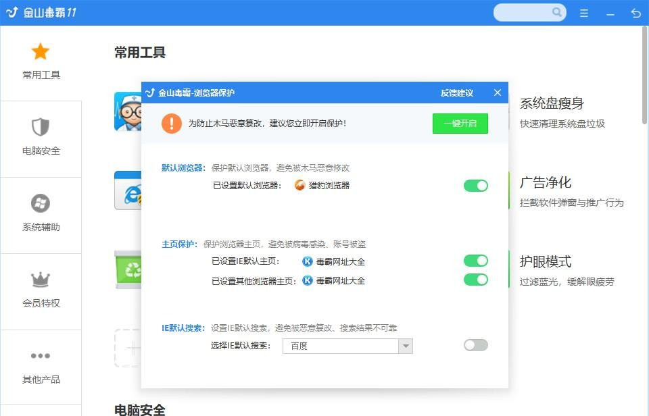The width and height of the screenshot is (649, 416).
Task: Turn off the IE默认主页 protection switch
Action: pos(475,261)
